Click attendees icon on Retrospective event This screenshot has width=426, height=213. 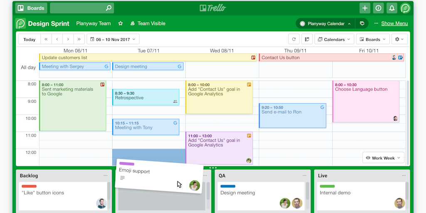(175, 102)
